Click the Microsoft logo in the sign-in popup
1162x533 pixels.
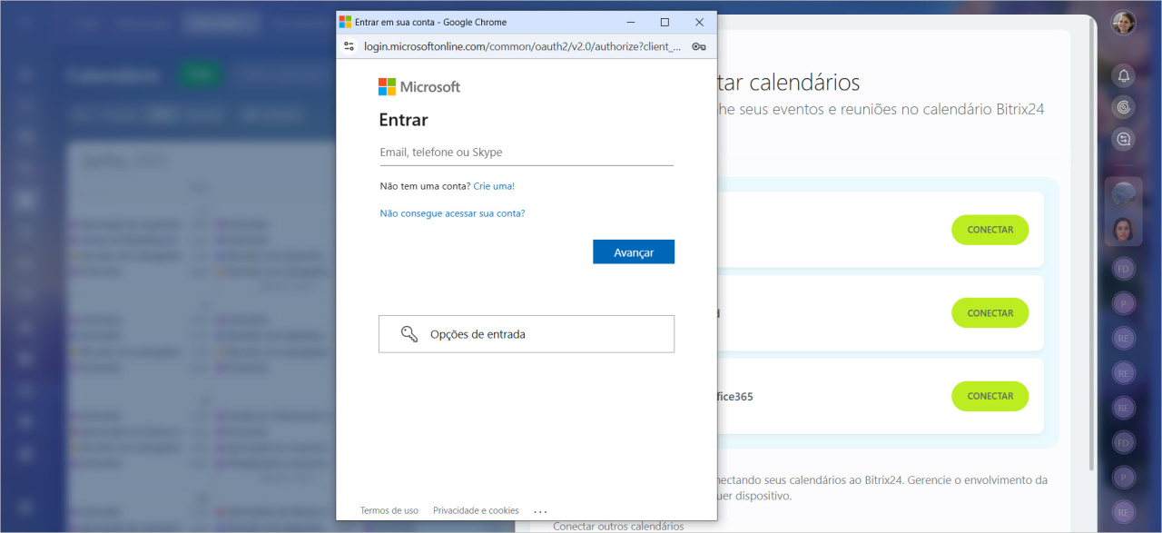(x=419, y=87)
